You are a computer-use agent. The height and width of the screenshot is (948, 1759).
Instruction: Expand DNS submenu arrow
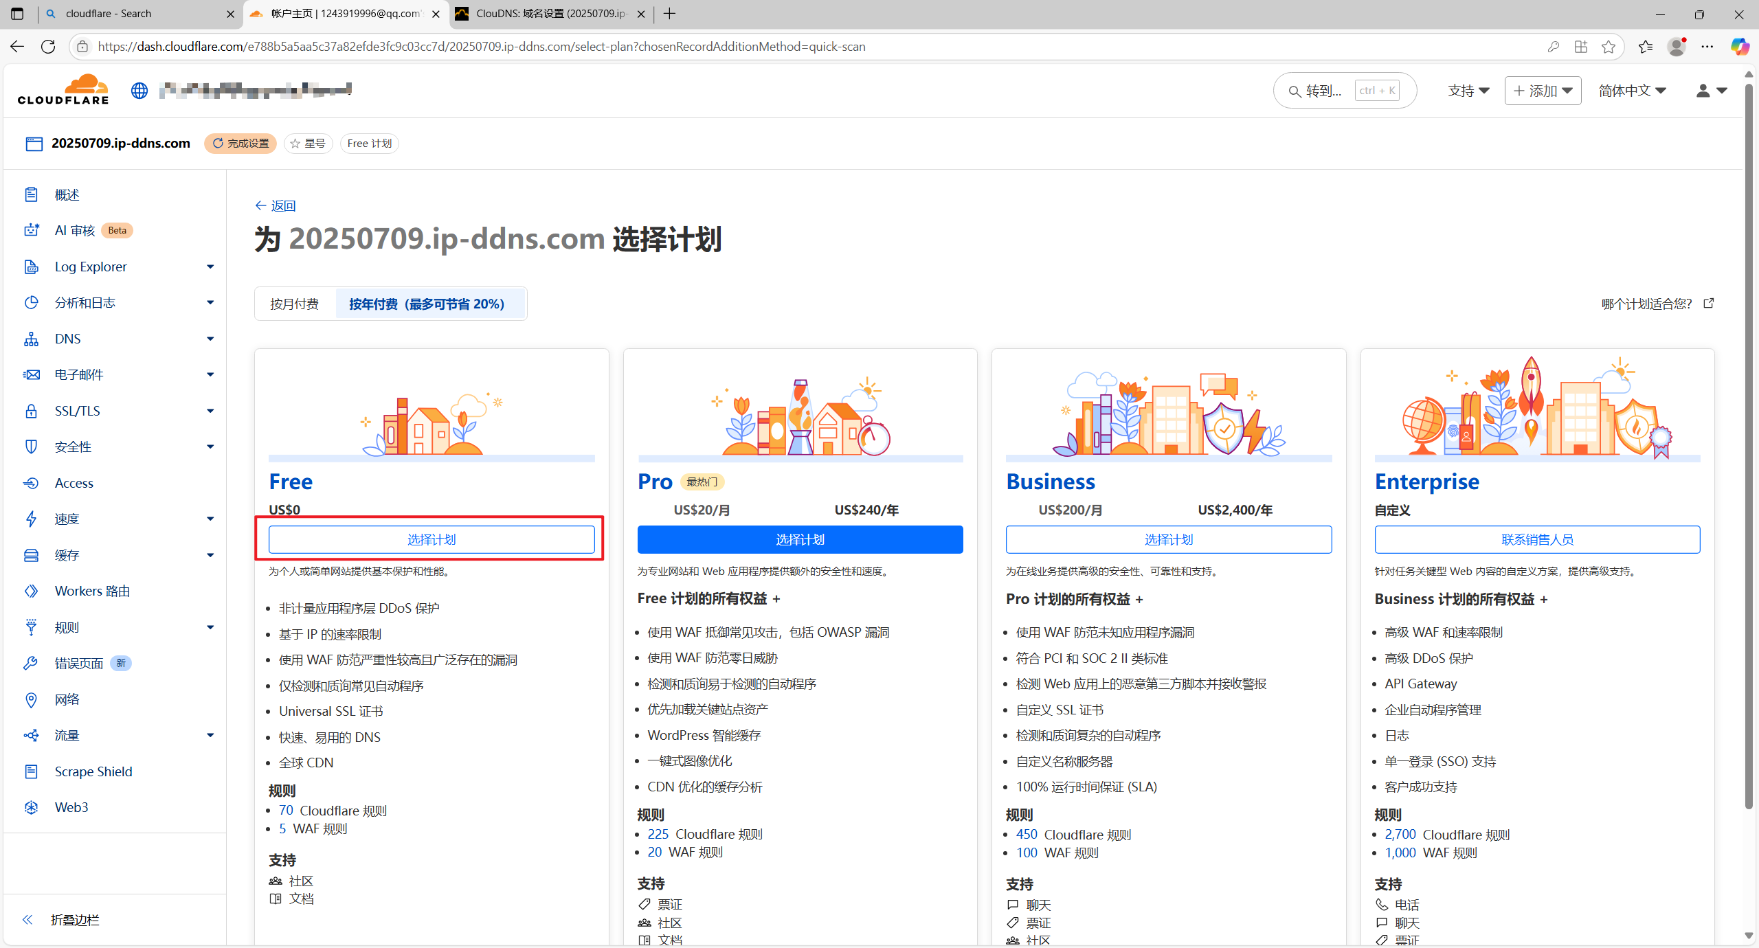point(210,339)
